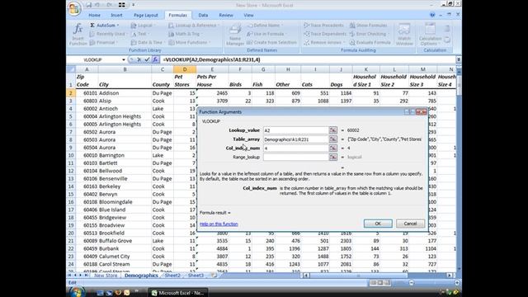The image size is (528, 297).
Task: Switch to the Home tab
Action: coord(94,15)
